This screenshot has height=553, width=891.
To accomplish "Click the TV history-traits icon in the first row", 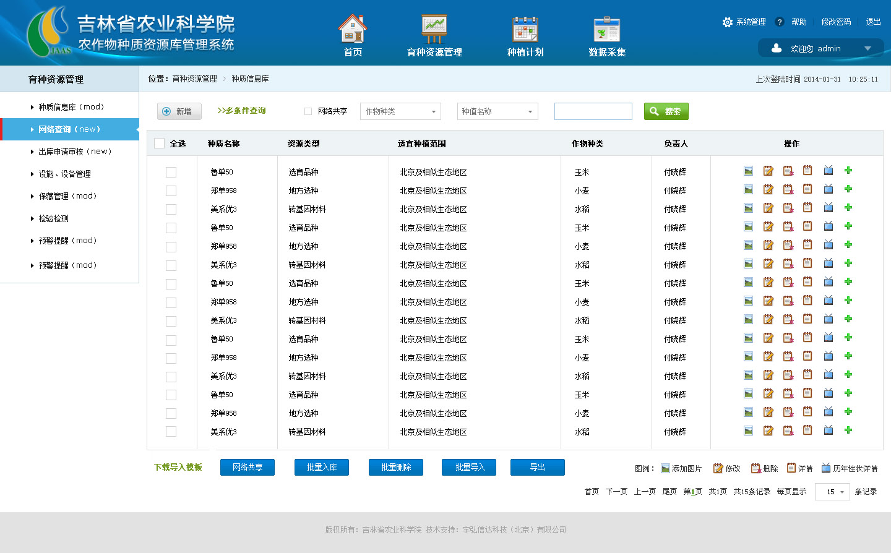I will [x=829, y=171].
